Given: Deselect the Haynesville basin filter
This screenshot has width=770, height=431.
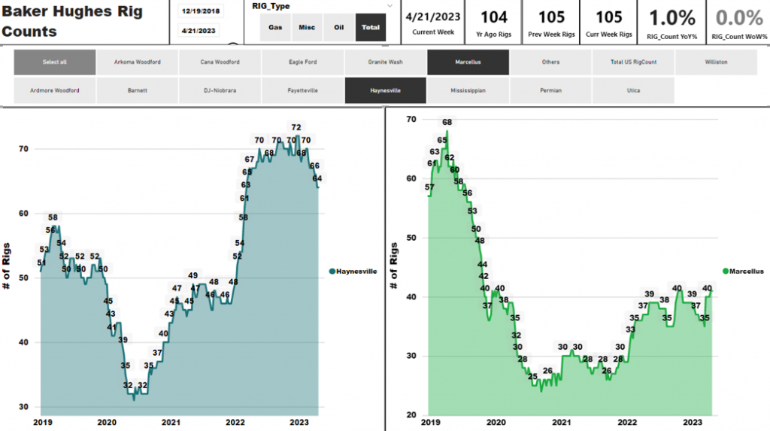Looking at the screenshot, I should tap(386, 91).
